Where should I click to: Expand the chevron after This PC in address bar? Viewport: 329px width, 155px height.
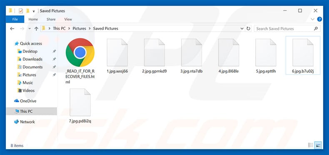(69, 29)
